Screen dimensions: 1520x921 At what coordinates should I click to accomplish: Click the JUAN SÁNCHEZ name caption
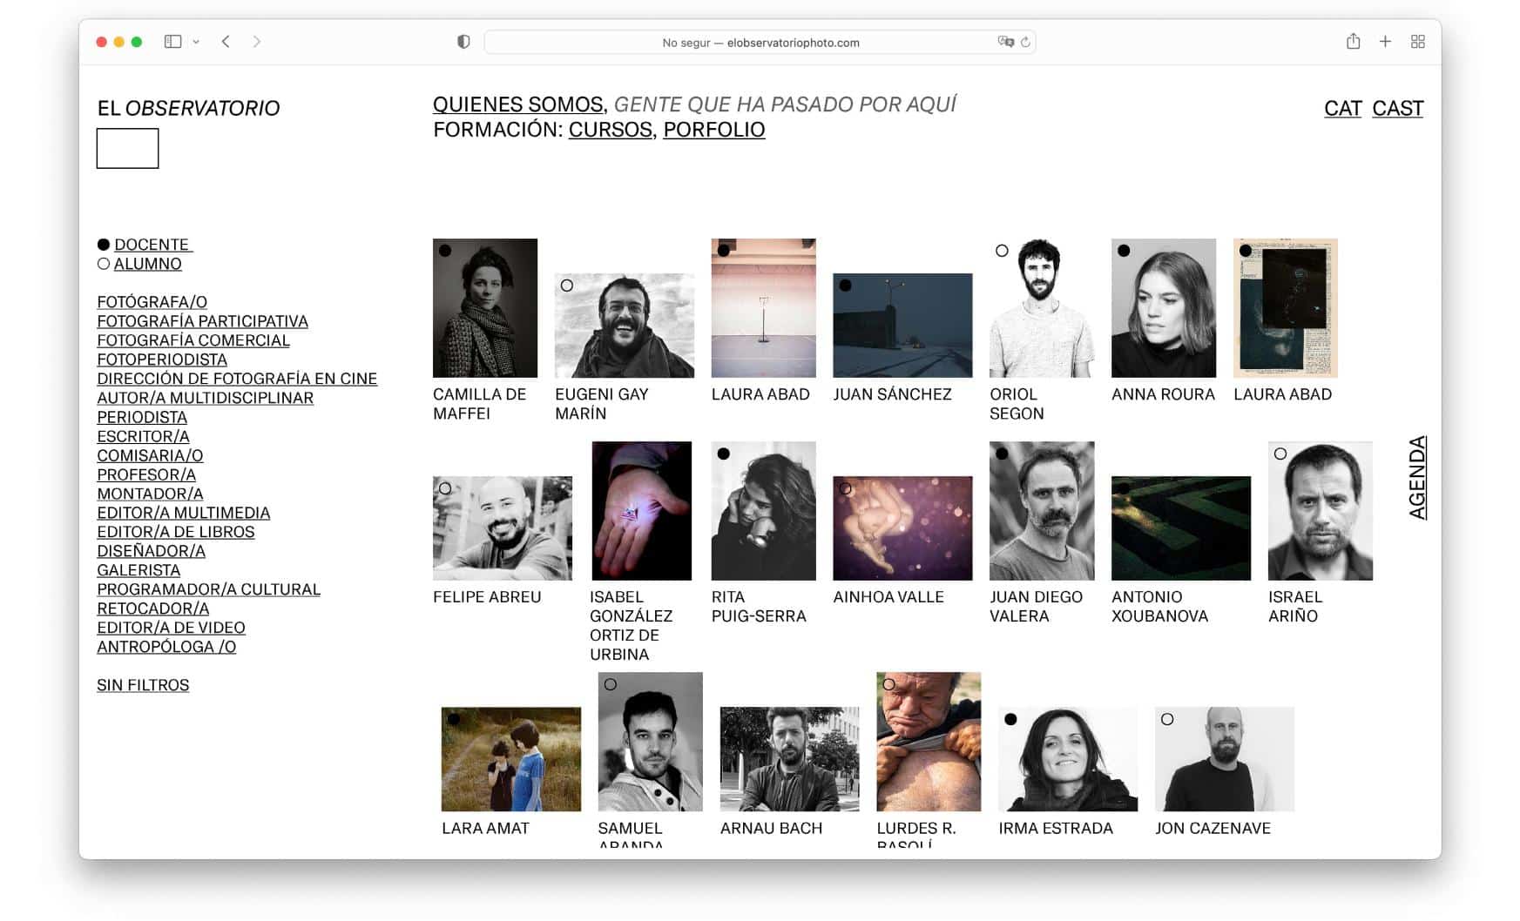pyautogui.click(x=892, y=394)
